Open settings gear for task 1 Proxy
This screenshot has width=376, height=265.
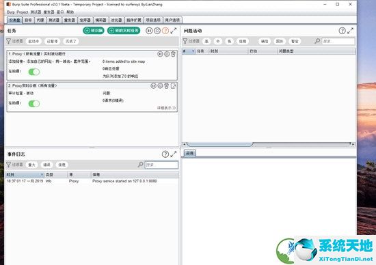[x=167, y=54]
